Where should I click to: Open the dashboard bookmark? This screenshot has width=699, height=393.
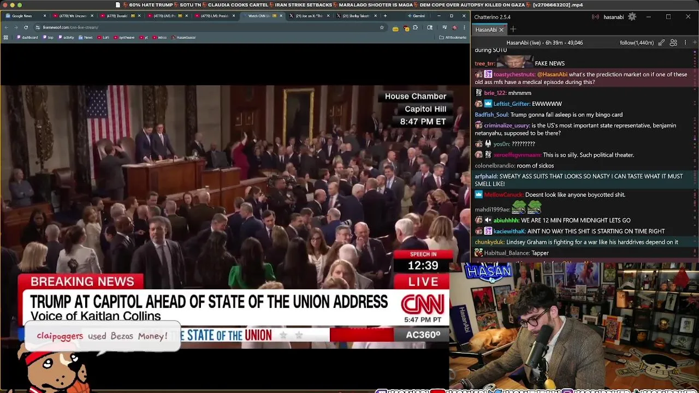coord(28,38)
